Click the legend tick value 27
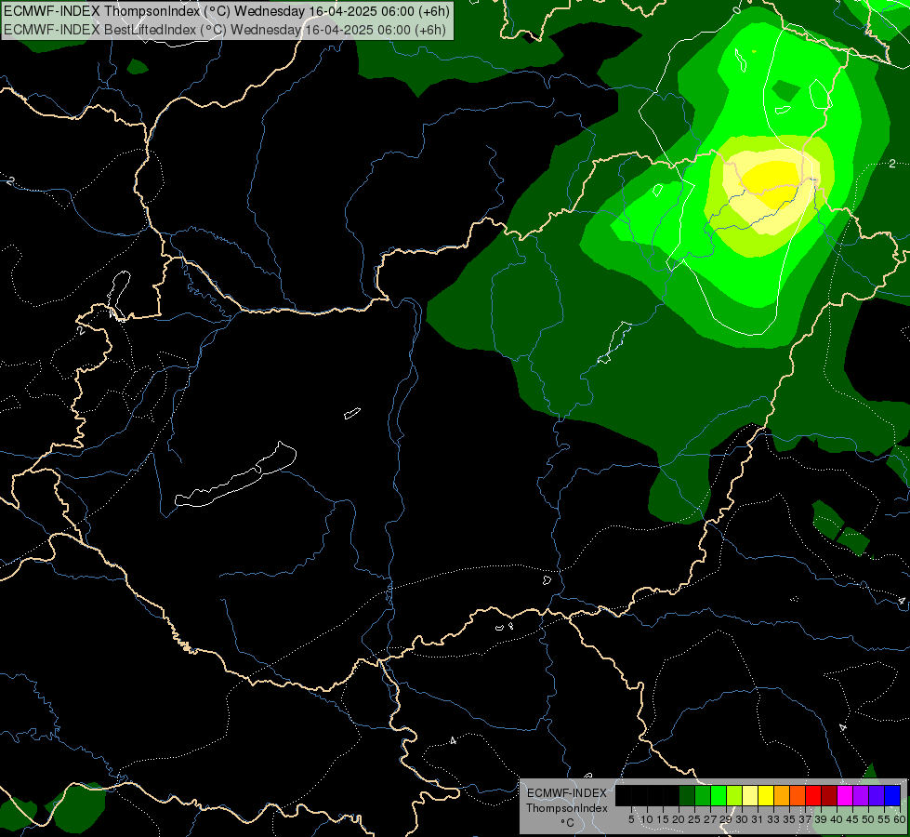 (711, 819)
